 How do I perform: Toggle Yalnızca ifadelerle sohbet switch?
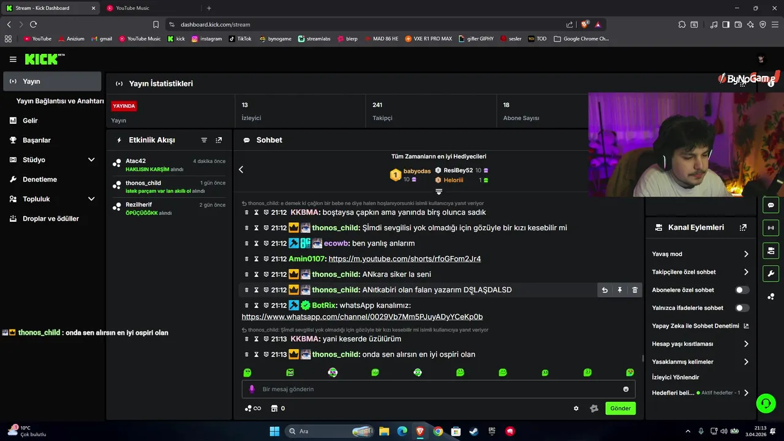(x=742, y=308)
